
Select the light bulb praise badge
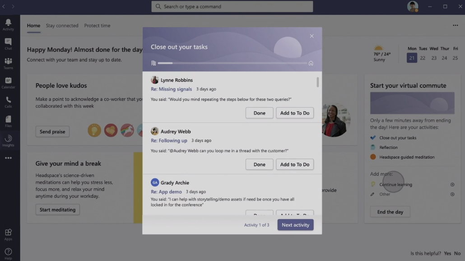tap(94, 130)
